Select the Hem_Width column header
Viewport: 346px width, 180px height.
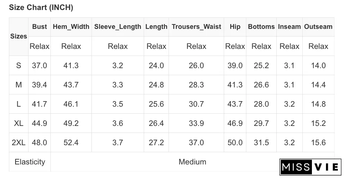click(x=71, y=27)
